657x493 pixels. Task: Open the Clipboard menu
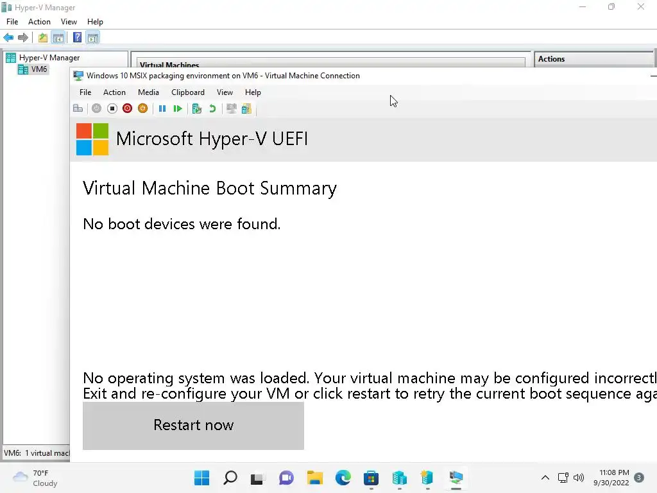point(188,92)
